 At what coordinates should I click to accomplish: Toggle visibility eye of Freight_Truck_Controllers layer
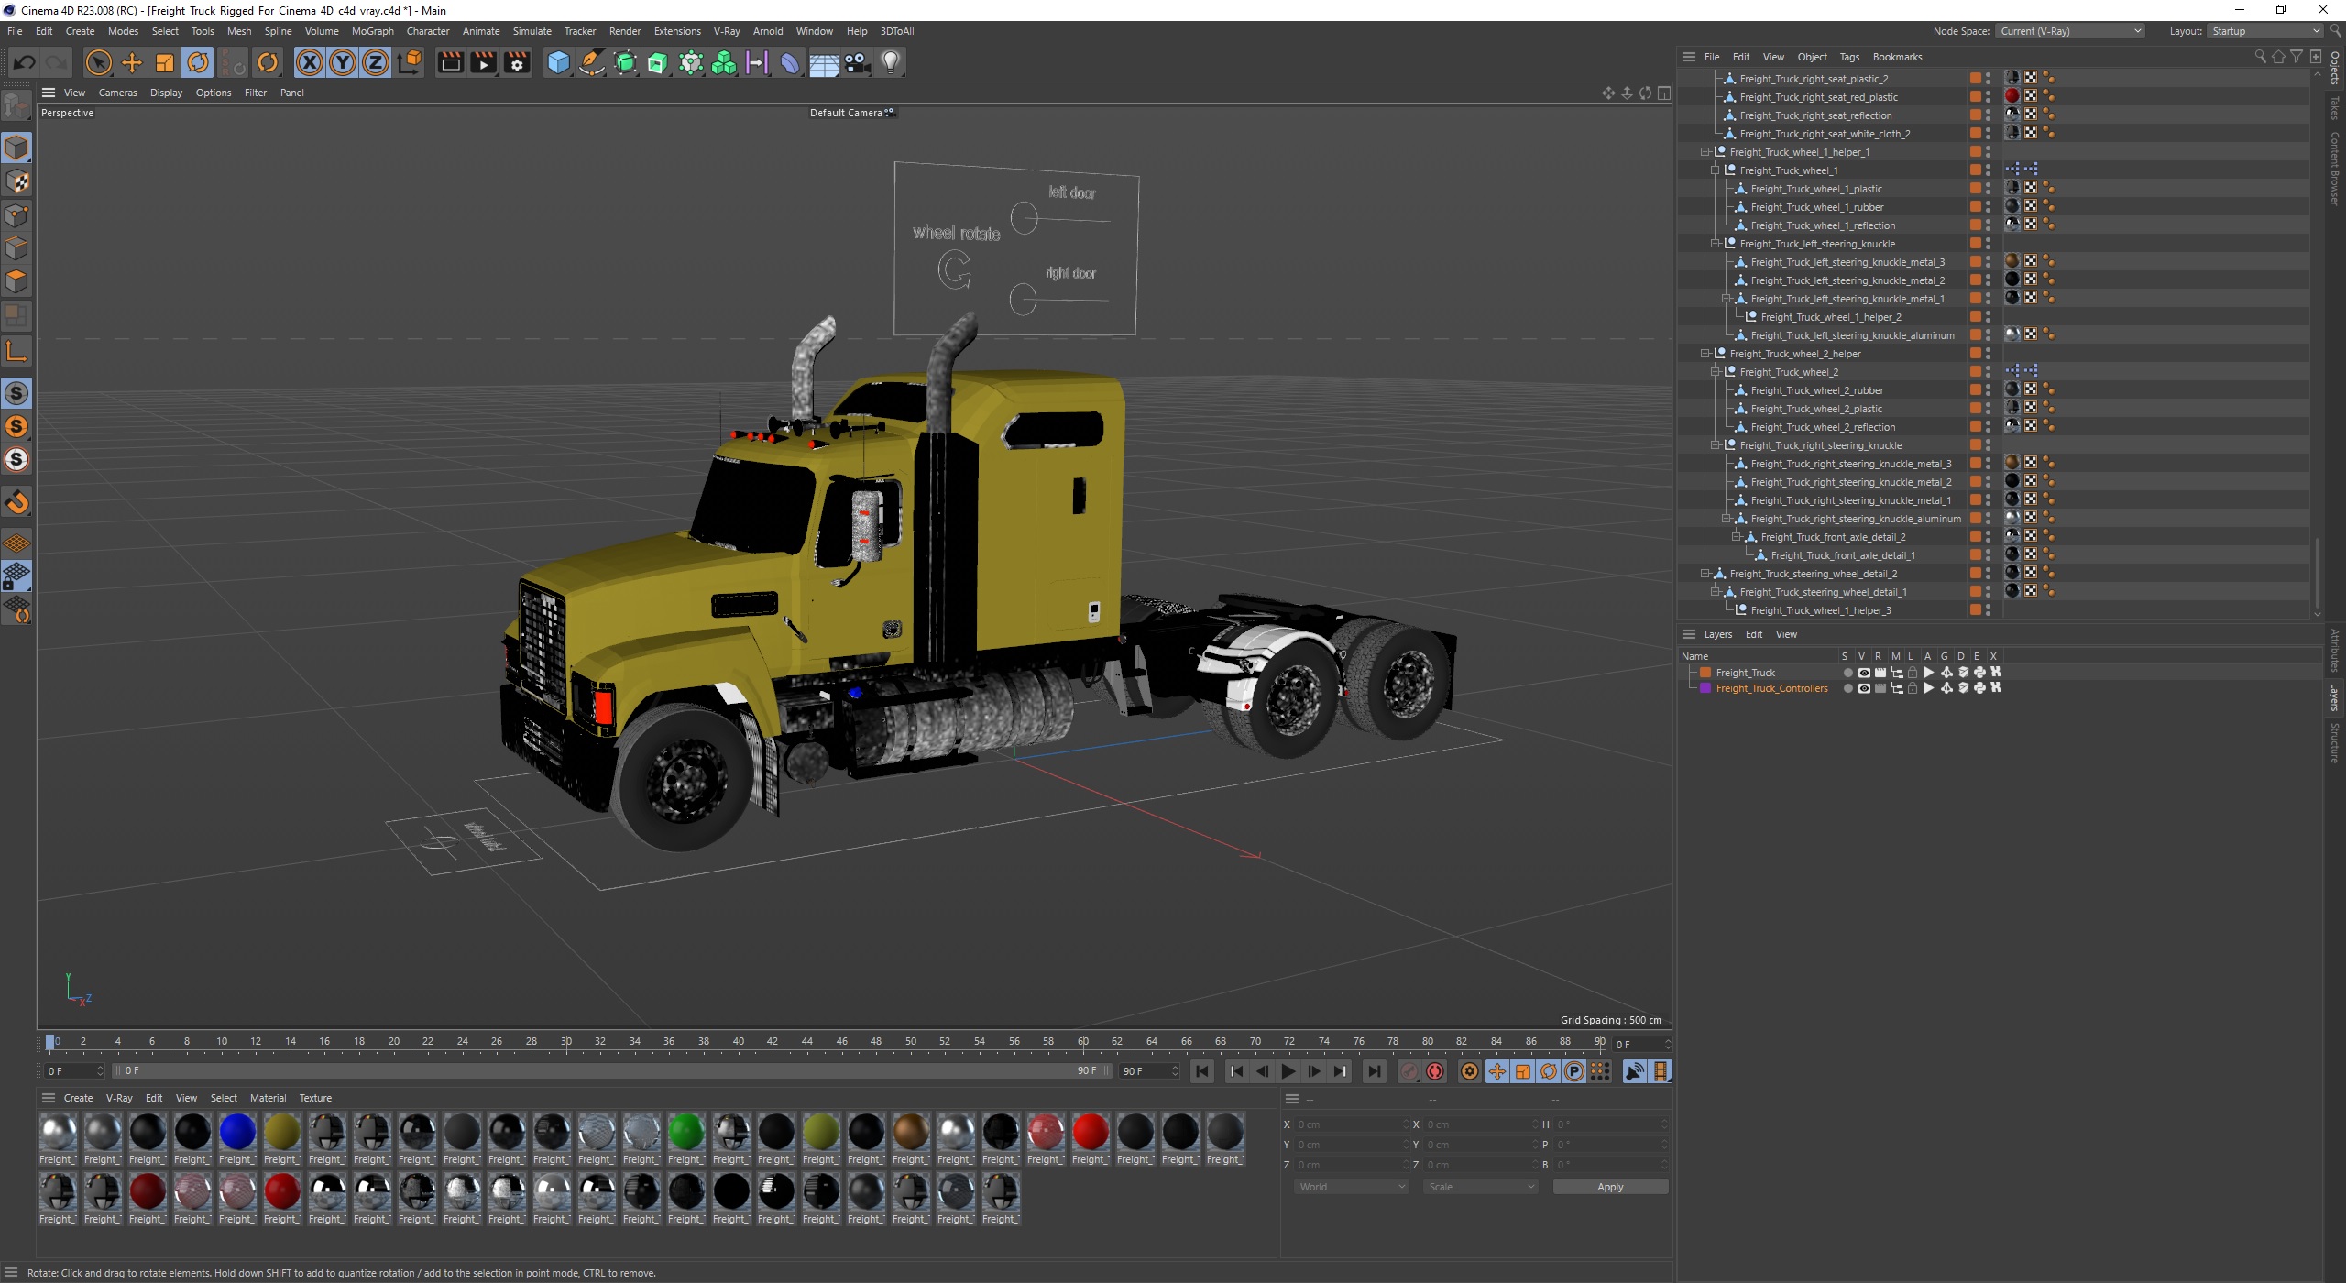coord(1863,688)
